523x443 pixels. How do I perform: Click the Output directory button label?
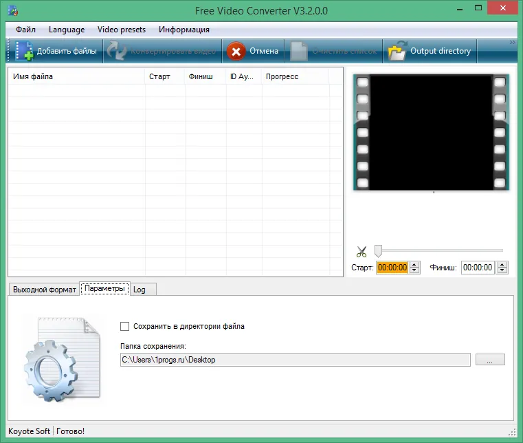[x=441, y=51]
